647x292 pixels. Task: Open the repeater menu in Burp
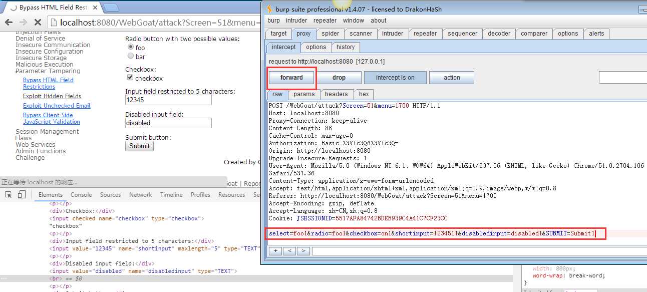pyautogui.click(x=325, y=21)
